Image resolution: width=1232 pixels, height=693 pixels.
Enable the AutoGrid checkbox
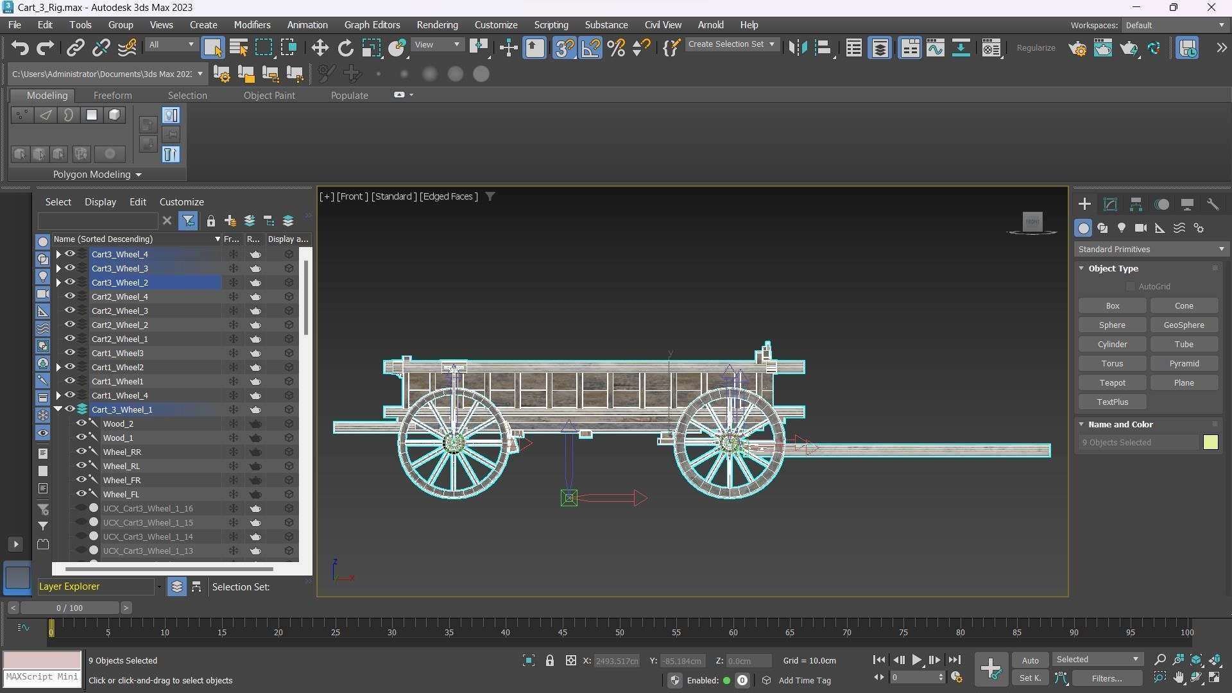(x=1131, y=287)
